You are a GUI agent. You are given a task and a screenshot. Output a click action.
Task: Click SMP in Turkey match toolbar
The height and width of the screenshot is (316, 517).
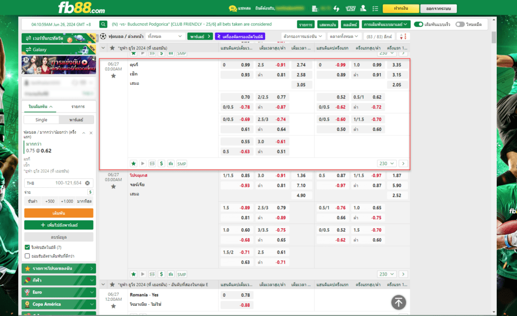pyautogui.click(x=182, y=164)
